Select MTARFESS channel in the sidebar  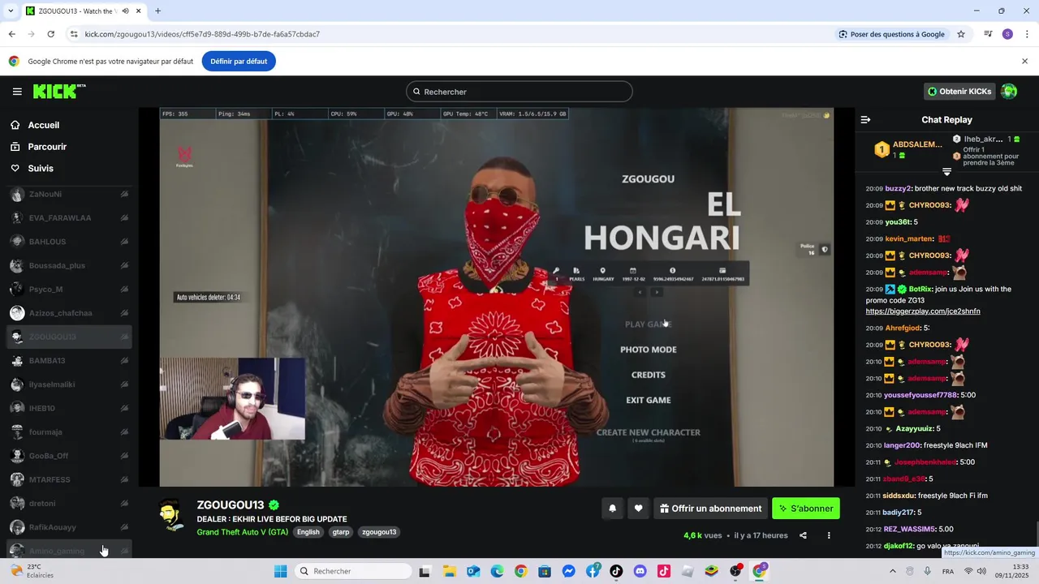click(69, 479)
